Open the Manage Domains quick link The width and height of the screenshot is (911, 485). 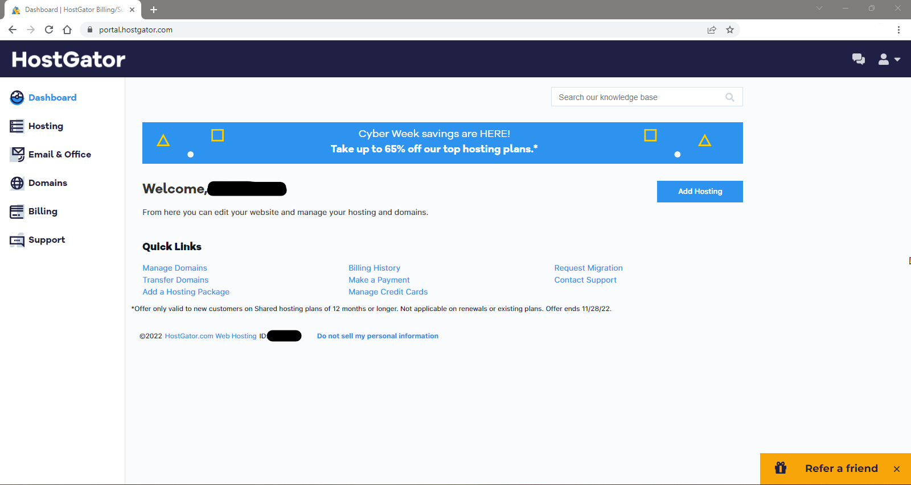click(x=175, y=268)
